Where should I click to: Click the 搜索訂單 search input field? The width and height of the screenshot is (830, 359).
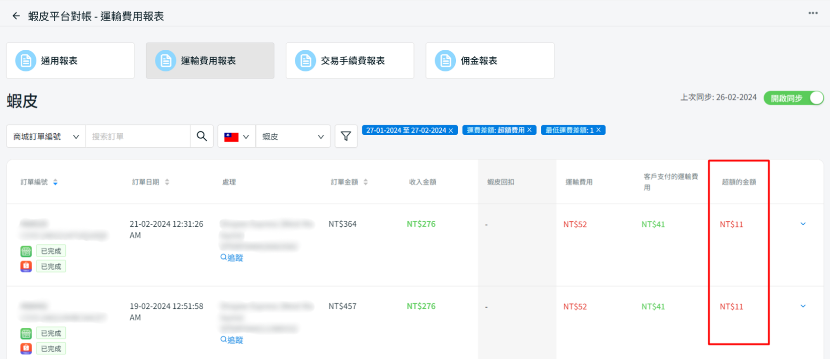(x=138, y=136)
